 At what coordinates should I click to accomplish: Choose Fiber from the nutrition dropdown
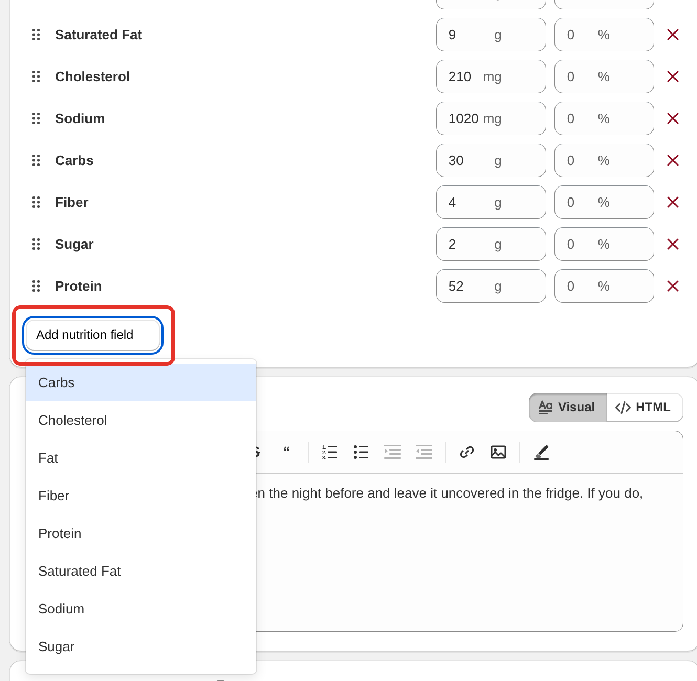(x=141, y=496)
